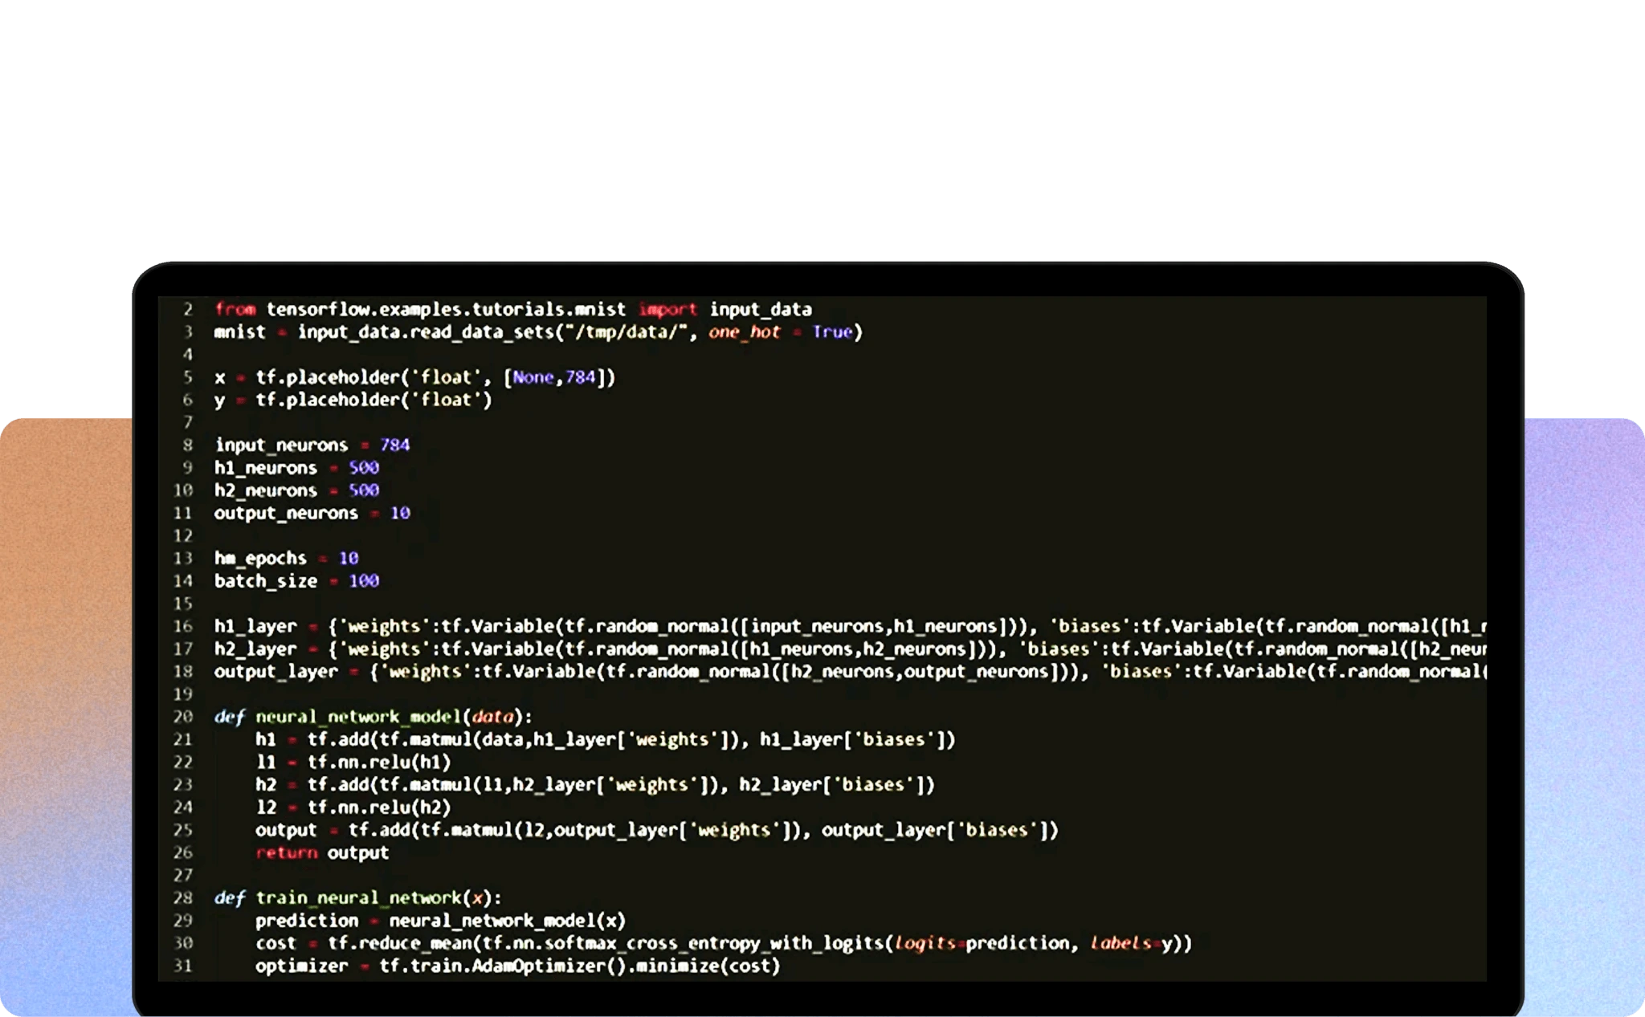Click line number 2 in the gutter
Screen dimensions: 1645x1017
188,309
